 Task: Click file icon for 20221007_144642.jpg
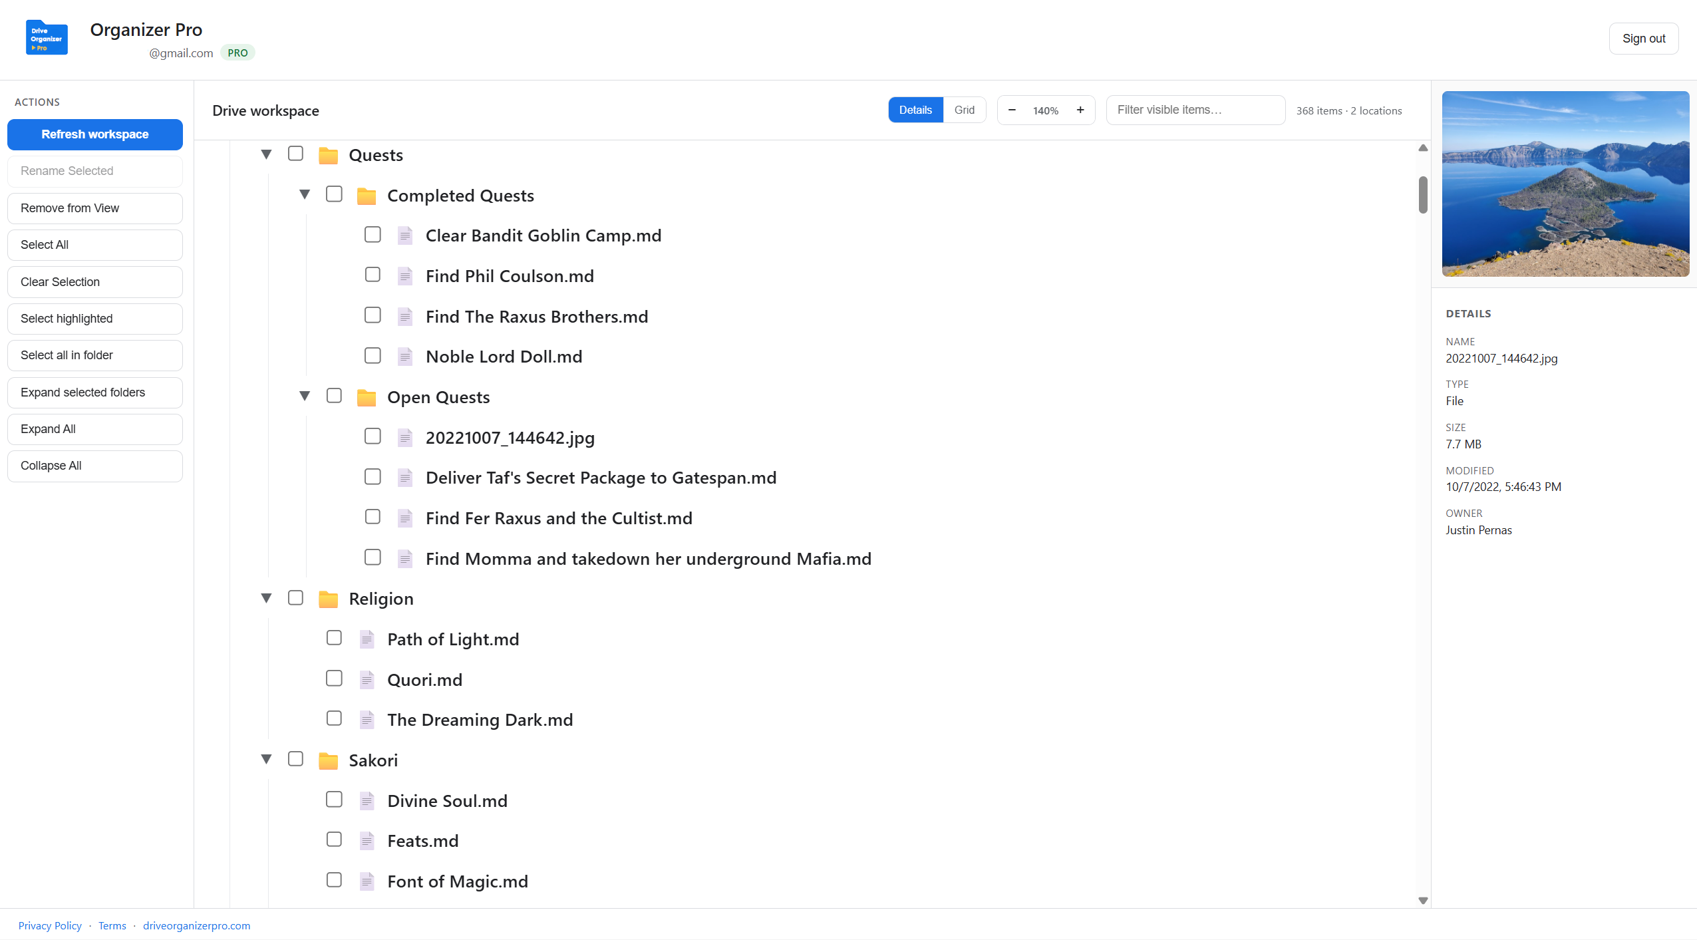405,438
